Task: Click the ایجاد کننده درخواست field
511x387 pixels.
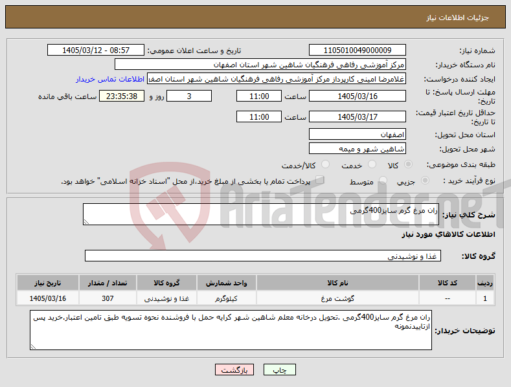Action: 277,79
